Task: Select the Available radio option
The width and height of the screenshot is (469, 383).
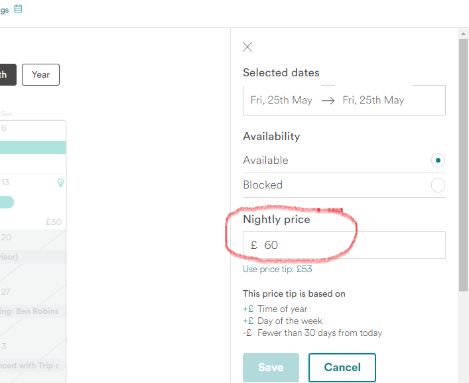Action: [x=438, y=160]
